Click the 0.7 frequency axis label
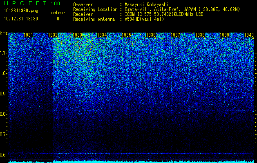Viewport: 257px width, 163px height. [x=3, y=134]
